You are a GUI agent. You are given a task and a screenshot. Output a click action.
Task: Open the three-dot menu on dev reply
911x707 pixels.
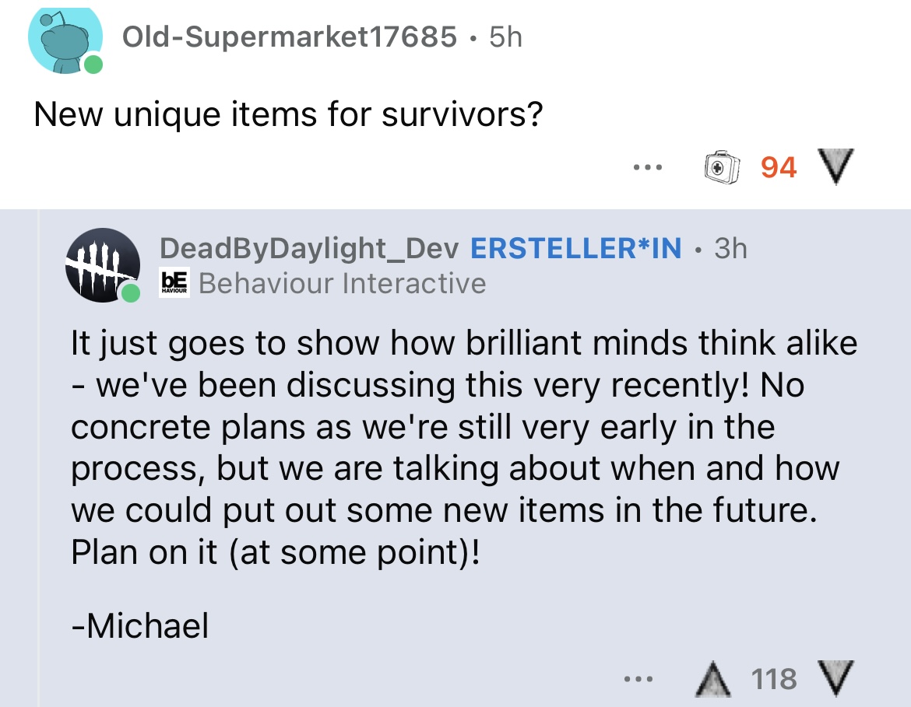[x=638, y=678]
